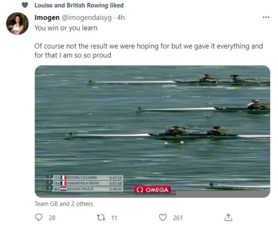Click the liked-by heart icon at top
This screenshot has width=278, height=225.
click(x=25, y=5)
